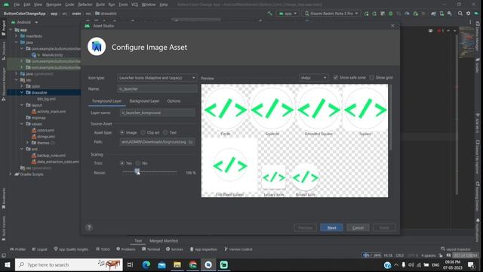Collapse the layout folder in tree
The height and width of the screenshot is (272, 483).
[22, 105]
